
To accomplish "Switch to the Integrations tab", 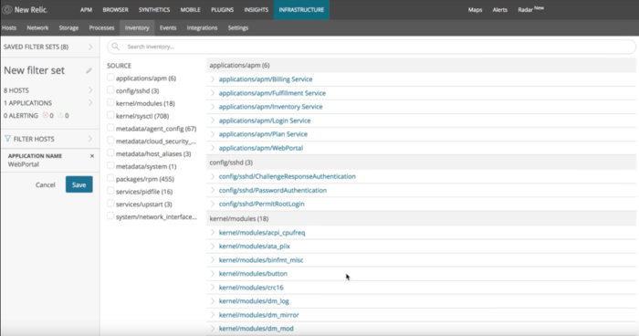I will 202,27.
